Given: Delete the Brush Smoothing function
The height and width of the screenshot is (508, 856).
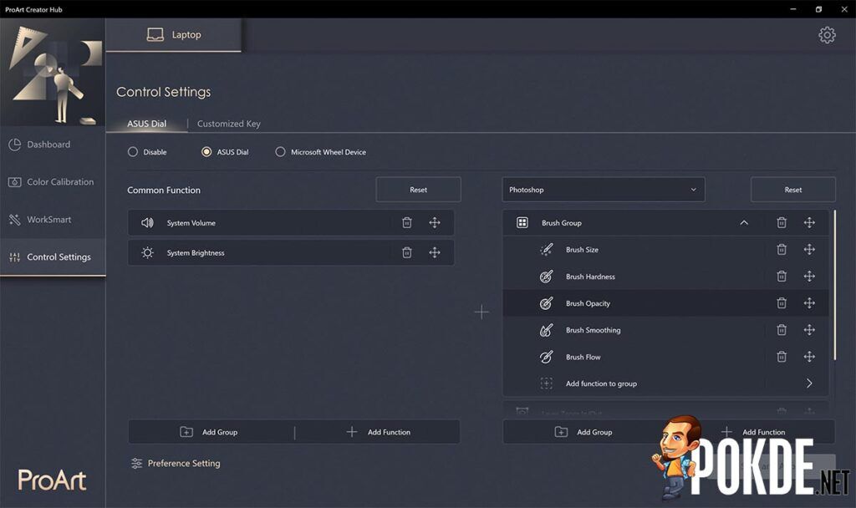Looking at the screenshot, I should 782,329.
